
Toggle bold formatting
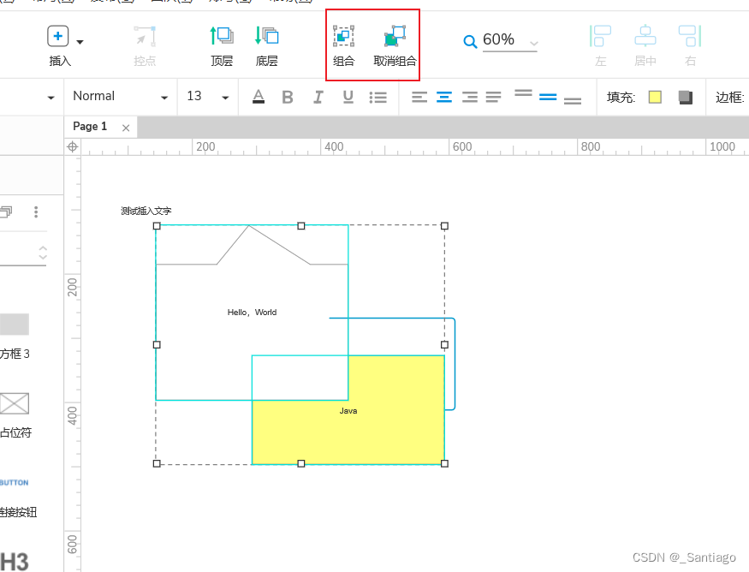pos(287,98)
